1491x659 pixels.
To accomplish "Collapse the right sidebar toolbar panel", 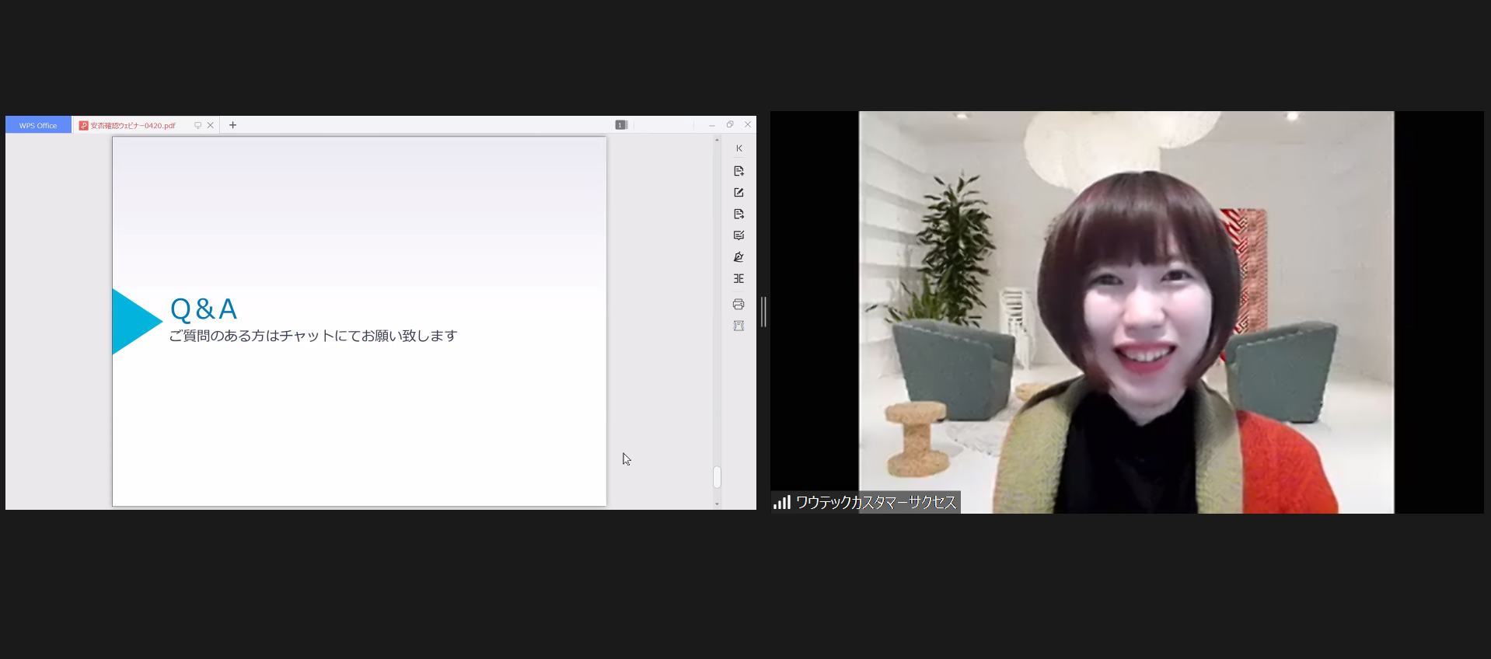I will [739, 148].
